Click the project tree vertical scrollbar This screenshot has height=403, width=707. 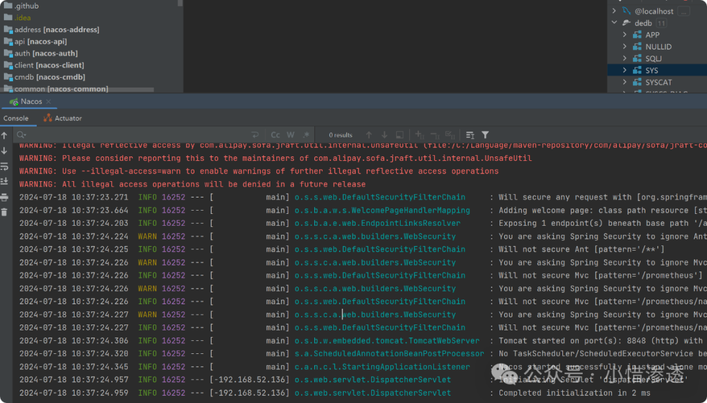[180, 3]
